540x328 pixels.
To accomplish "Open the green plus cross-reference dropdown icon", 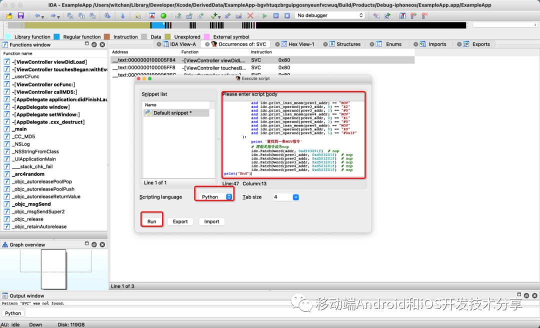I will [x=215, y=16].
